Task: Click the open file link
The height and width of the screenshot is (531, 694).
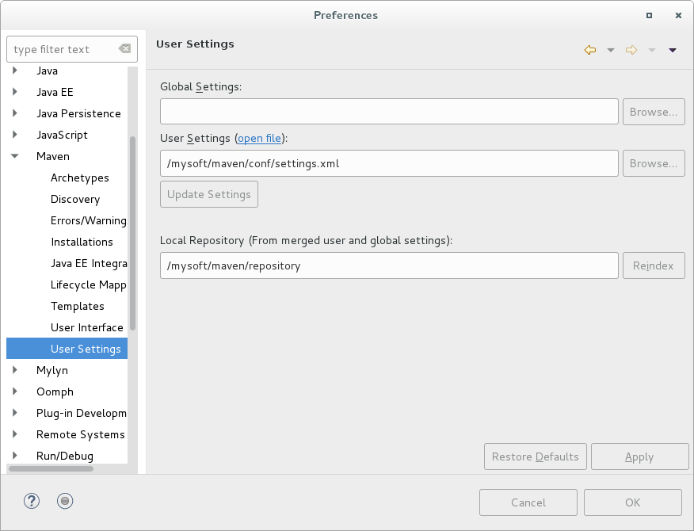Action: tap(259, 139)
